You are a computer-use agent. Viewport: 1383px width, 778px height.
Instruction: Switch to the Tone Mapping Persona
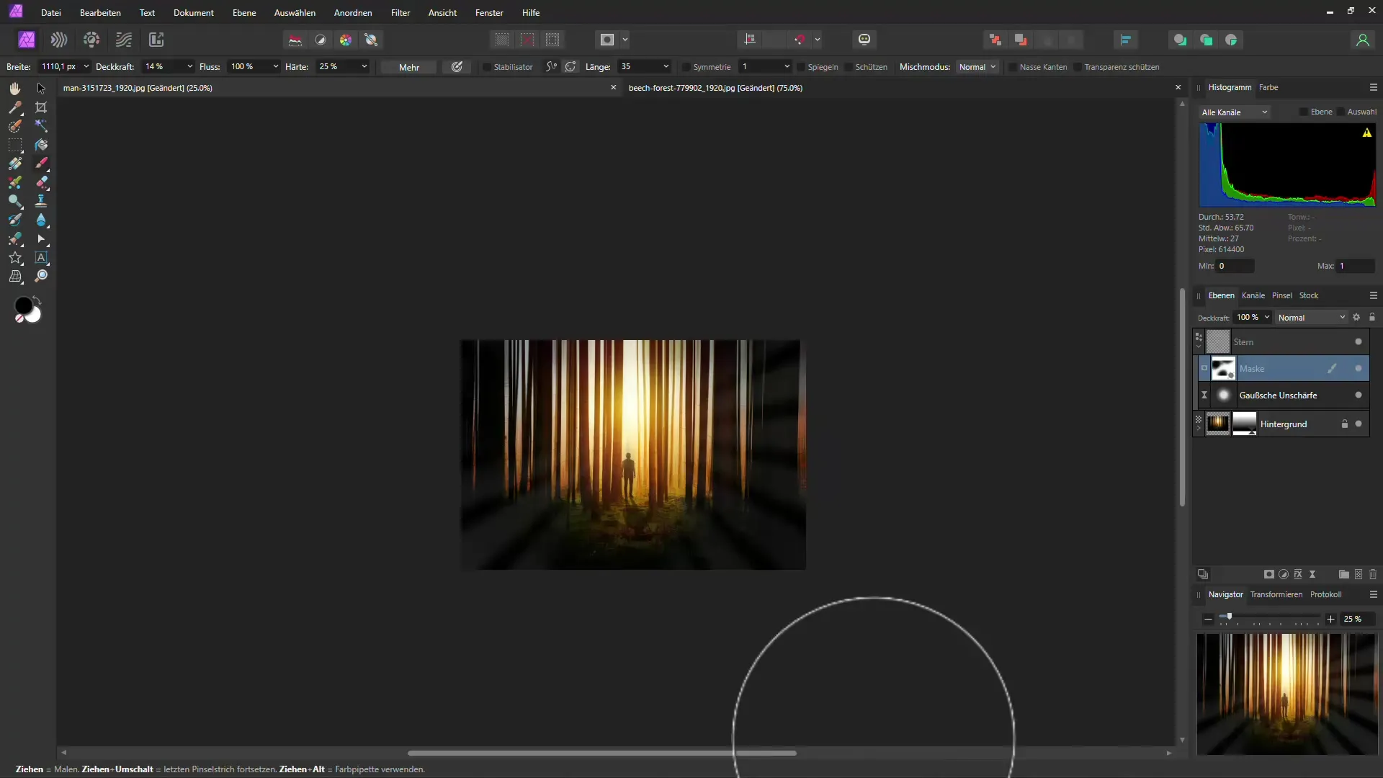pyautogui.click(x=124, y=40)
